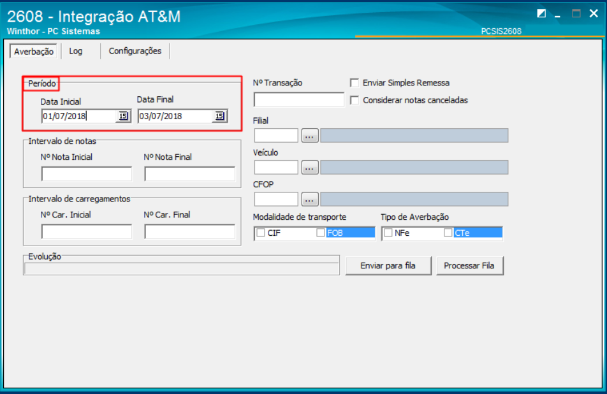
Task: Tick the FOB transport modality
Action: click(321, 233)
